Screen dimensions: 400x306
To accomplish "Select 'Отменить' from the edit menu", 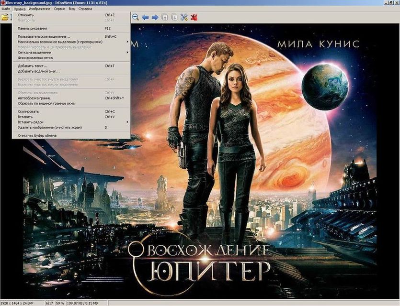I will (x=25, y=15).
